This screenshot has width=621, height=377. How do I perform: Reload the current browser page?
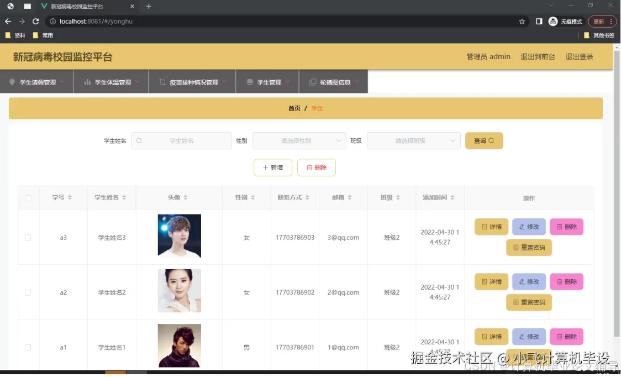coord(36,22)
